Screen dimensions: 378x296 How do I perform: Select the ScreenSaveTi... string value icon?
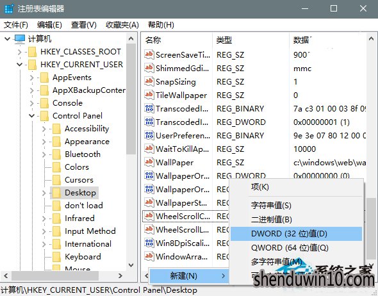(149, 54)
